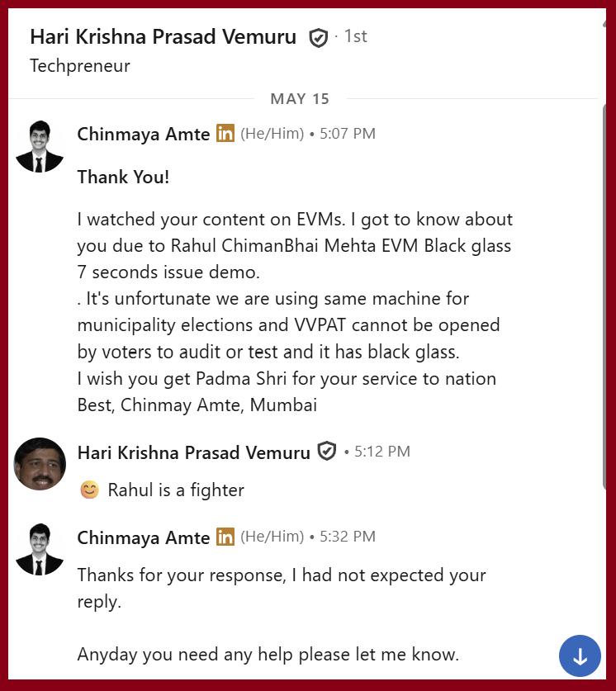
Task: Open Chinmaya Amte's avatar on 5:32 PM message
Action: click(40, 549)
